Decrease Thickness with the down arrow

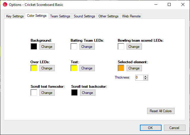[145, 79]
